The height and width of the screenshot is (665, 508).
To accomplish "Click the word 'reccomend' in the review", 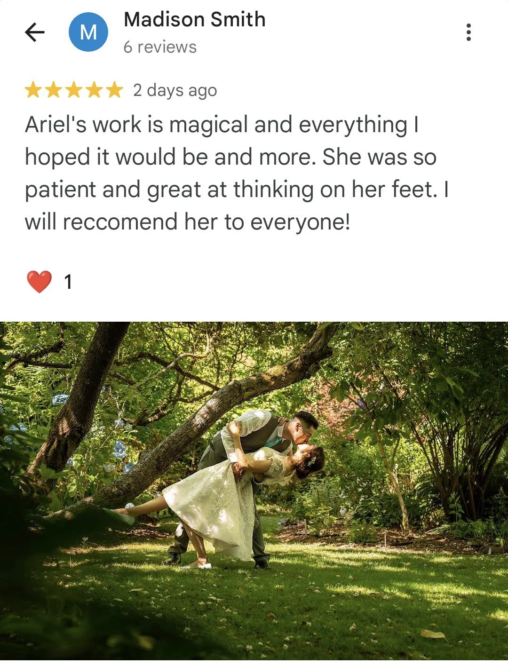I will (120, 222).
